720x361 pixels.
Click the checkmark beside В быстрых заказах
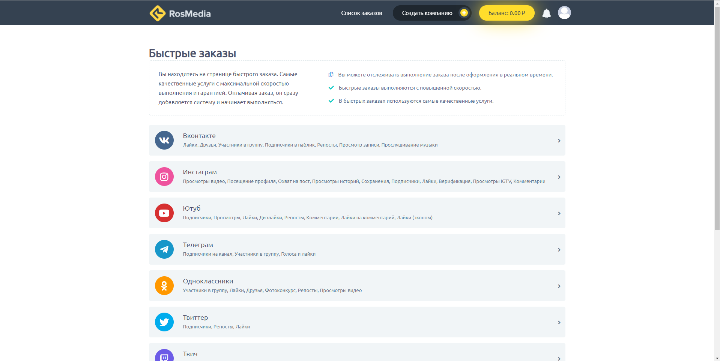[331, 101]
